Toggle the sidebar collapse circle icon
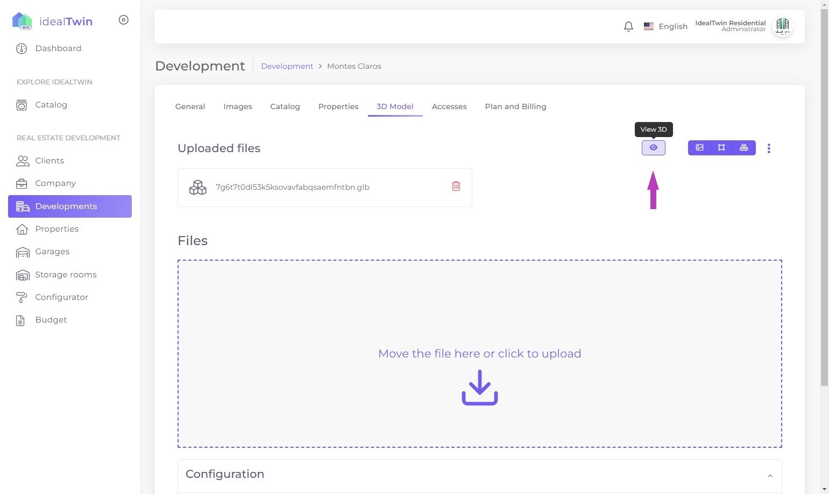Screen dimensions: 829x494 pos(123,20)
